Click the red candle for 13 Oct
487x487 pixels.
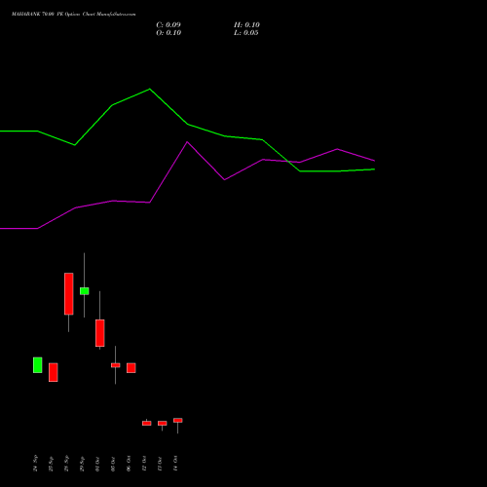pos(163,423)
